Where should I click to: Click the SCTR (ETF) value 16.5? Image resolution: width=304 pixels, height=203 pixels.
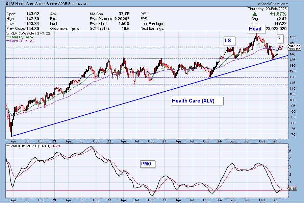pos(126,28)
